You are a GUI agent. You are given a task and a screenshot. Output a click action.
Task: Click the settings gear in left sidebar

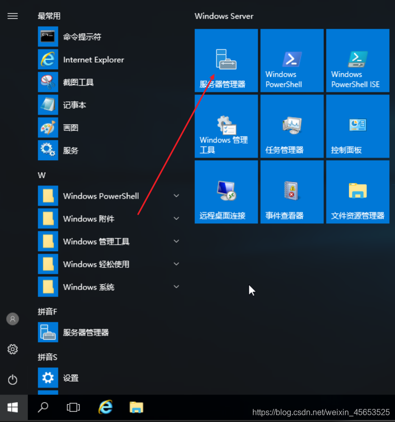[13, 349]
